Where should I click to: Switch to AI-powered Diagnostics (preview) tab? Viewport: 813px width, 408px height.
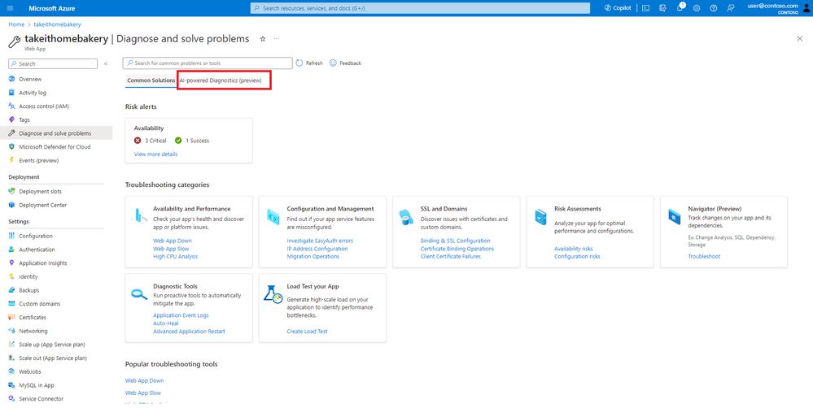pos(221,80)
